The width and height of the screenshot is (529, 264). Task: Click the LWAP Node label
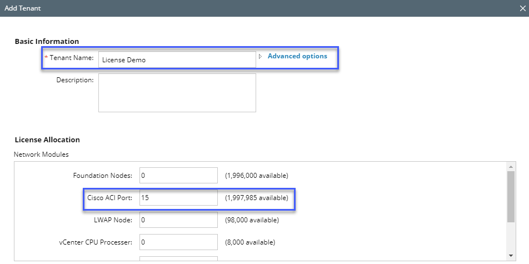pos(113,220)
